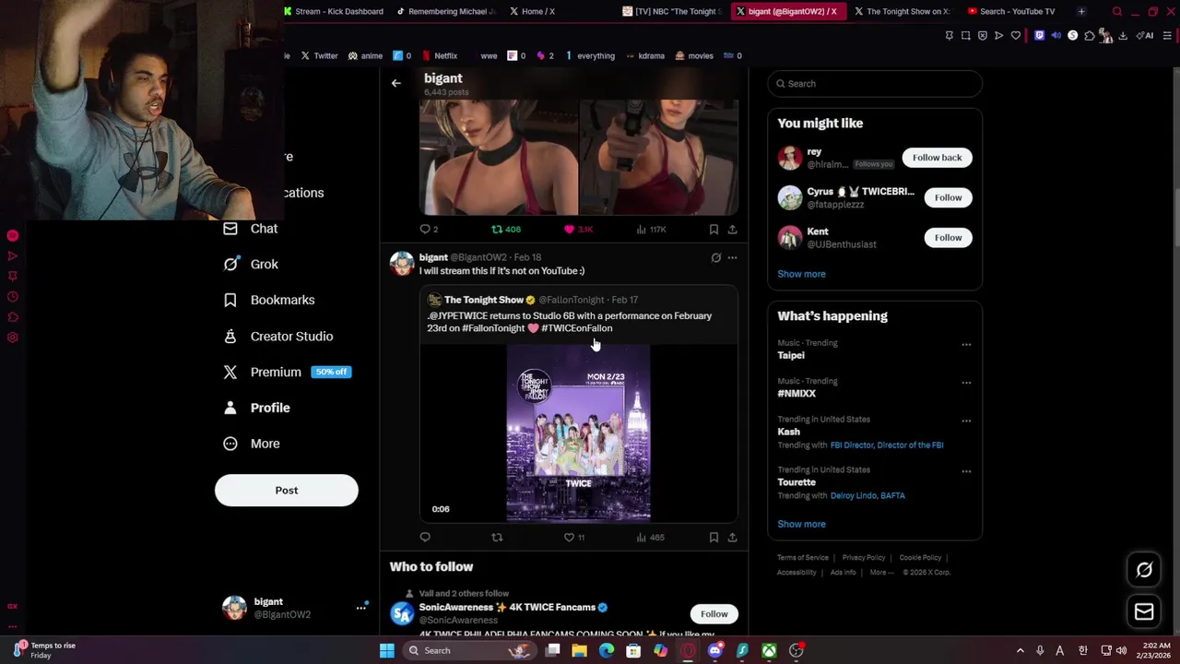Switch to Remembering Michael tab
Screen dimensions: 1180x664
tap(446, 11)
